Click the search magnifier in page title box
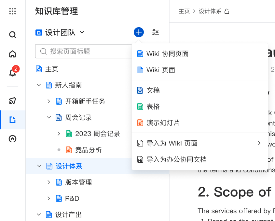The height and width of the screenshot is (221, 275). tap(43, 51)
